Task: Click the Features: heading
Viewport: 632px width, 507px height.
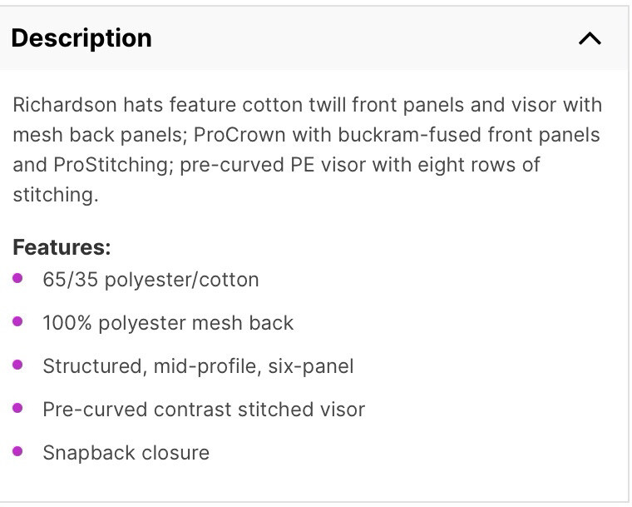Action: pos(62,247)
